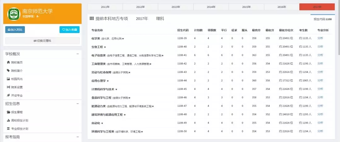Viewport: 340px width, 142px height.
Task: Open the 院系设置 link
Action: [x=17, y=87]
